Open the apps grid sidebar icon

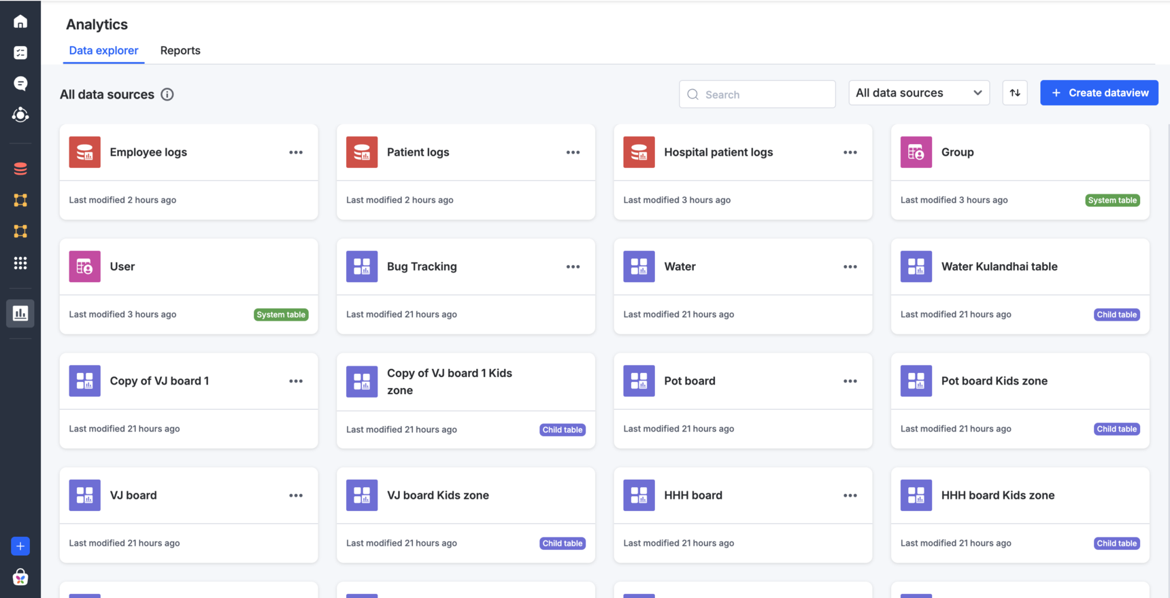pos(20,263)
